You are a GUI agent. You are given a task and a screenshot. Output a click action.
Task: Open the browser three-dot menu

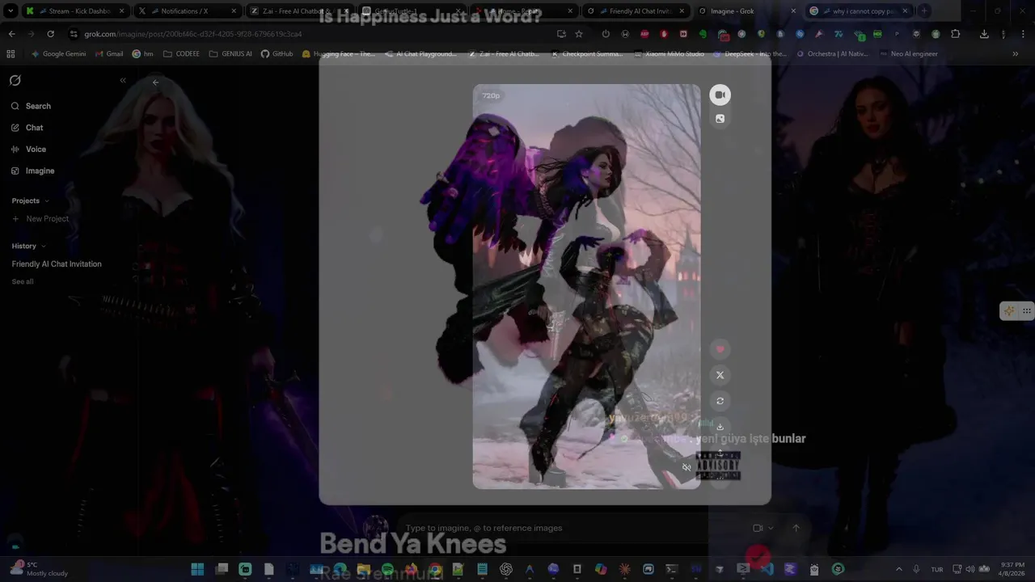[x=1024, y=34]
